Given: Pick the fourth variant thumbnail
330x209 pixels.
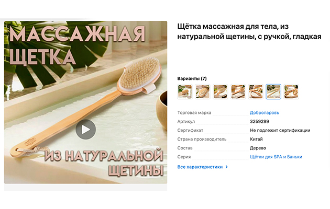Looking at the screenshot, I should [x=238, y=91].
